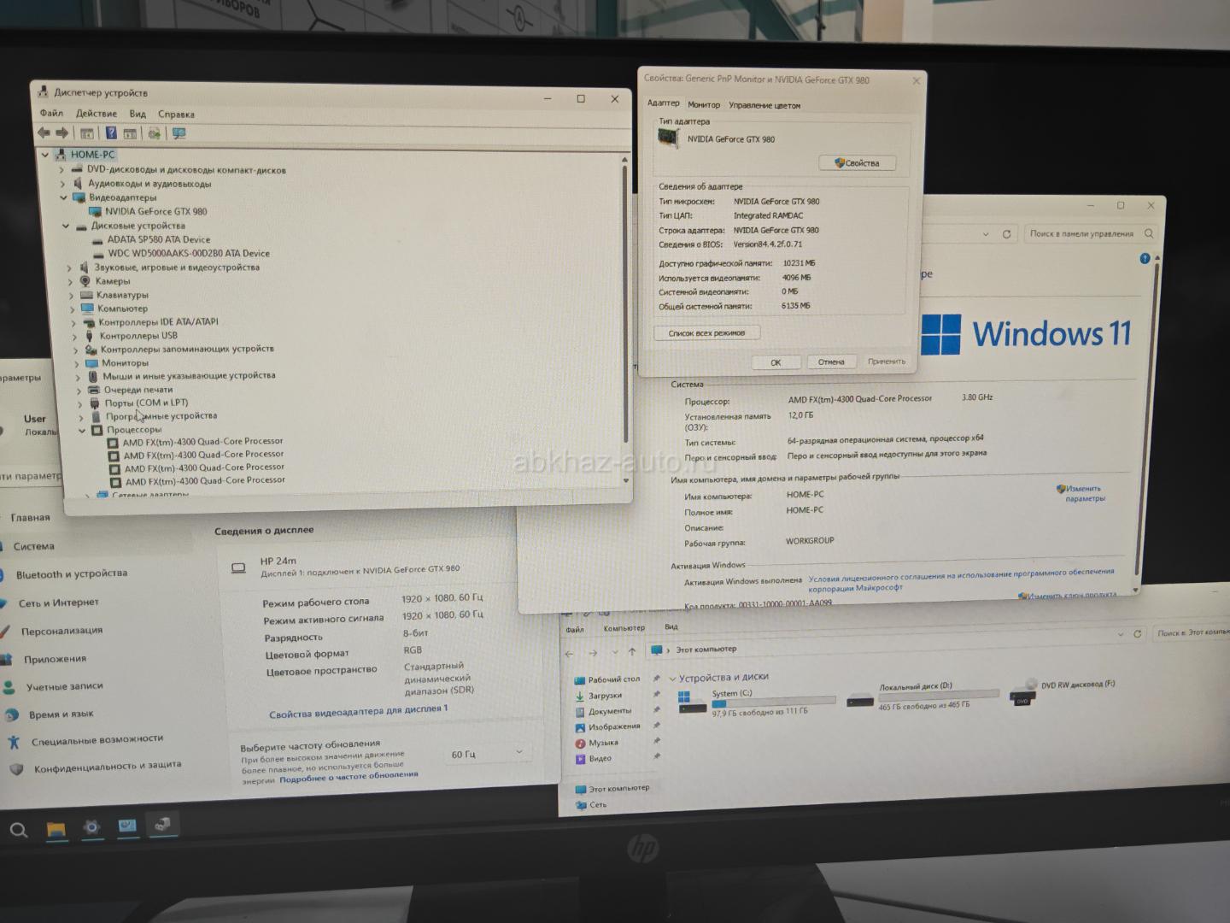The image size is (1230, 923).
Task: Click the back arrow in Device Manager toolbar
Action: 44,132
